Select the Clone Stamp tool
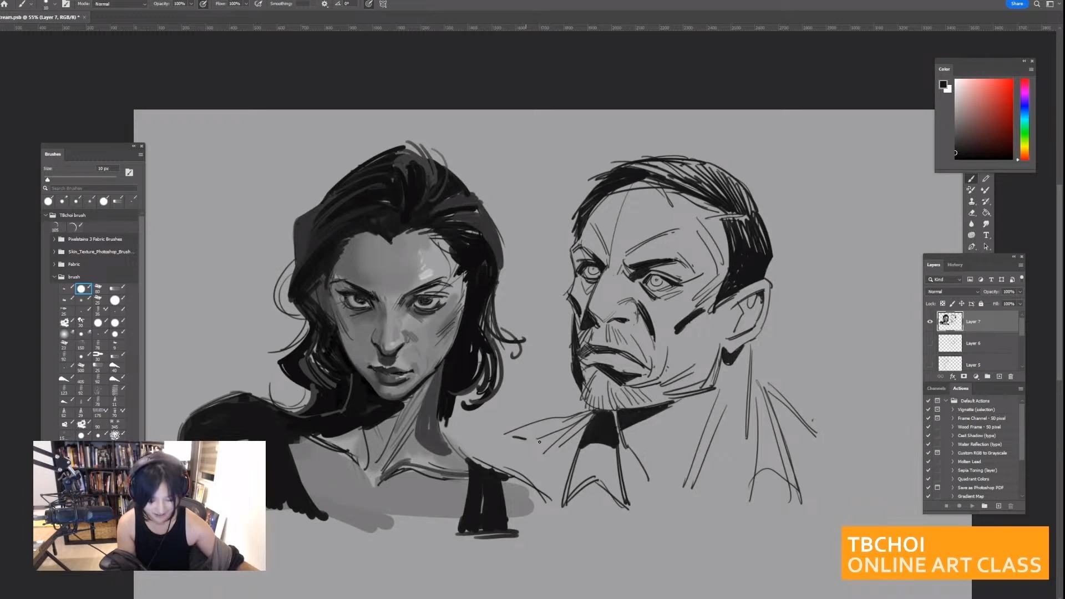 click(x=971, y=202)
